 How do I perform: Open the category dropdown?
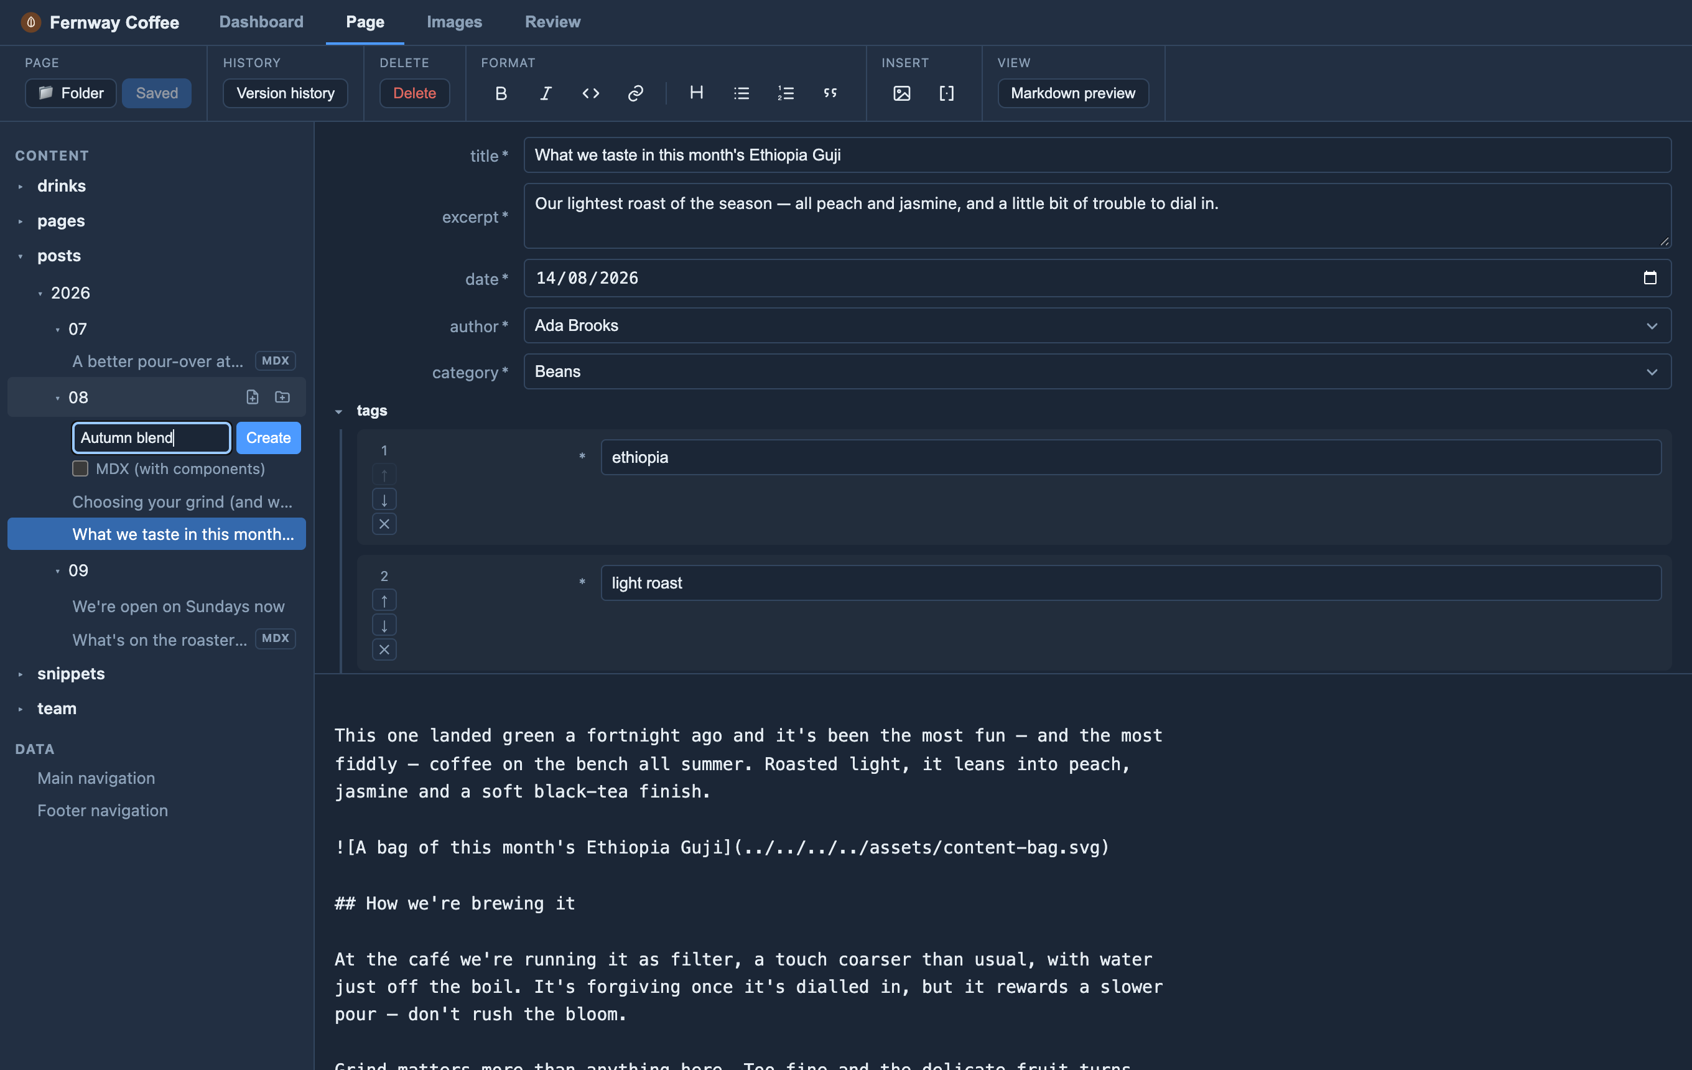(x=1097, y=371)
